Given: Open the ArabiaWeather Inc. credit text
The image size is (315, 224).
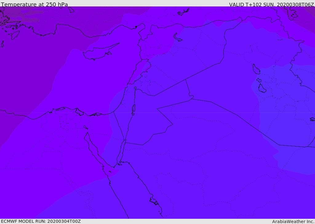Looking at the screenshot, I should (293, 221).
